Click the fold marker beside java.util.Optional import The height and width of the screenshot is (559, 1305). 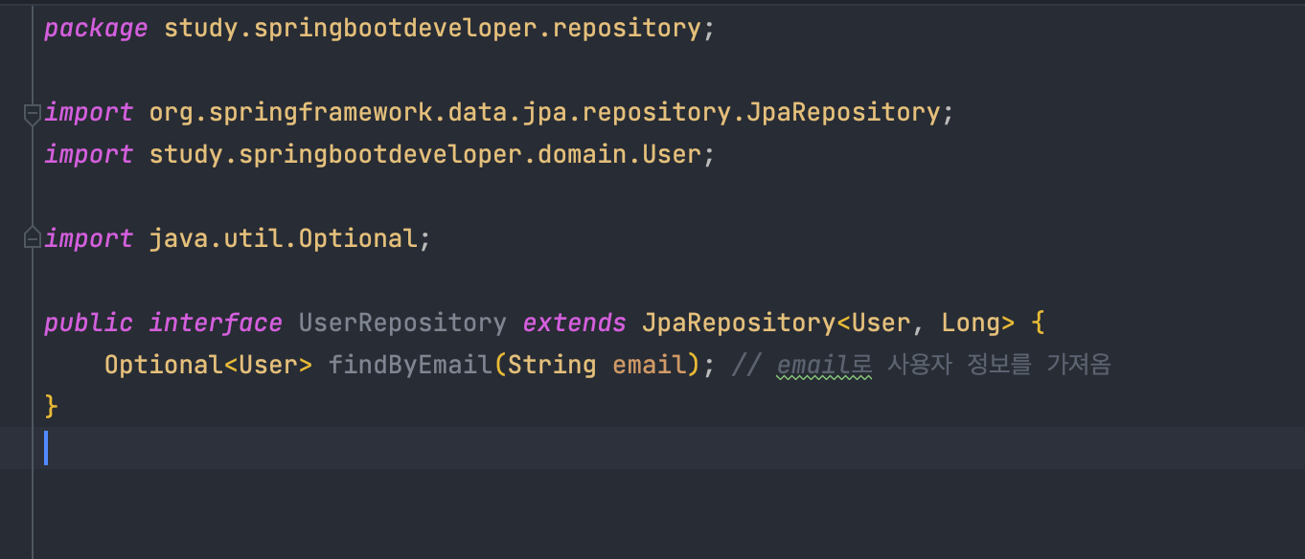pyautogui.click(x=32, y=237)
